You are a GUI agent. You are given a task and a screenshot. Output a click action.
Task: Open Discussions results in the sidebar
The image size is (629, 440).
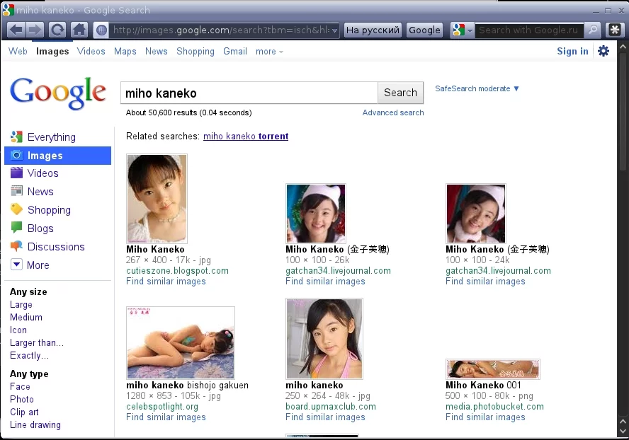click(x=57, y=247)
